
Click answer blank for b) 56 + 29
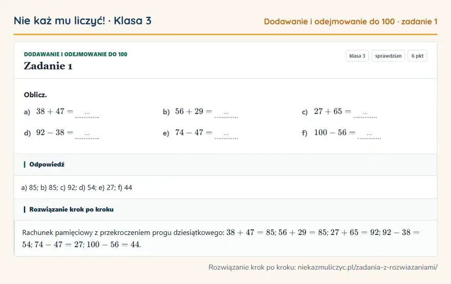pos(226,114)
